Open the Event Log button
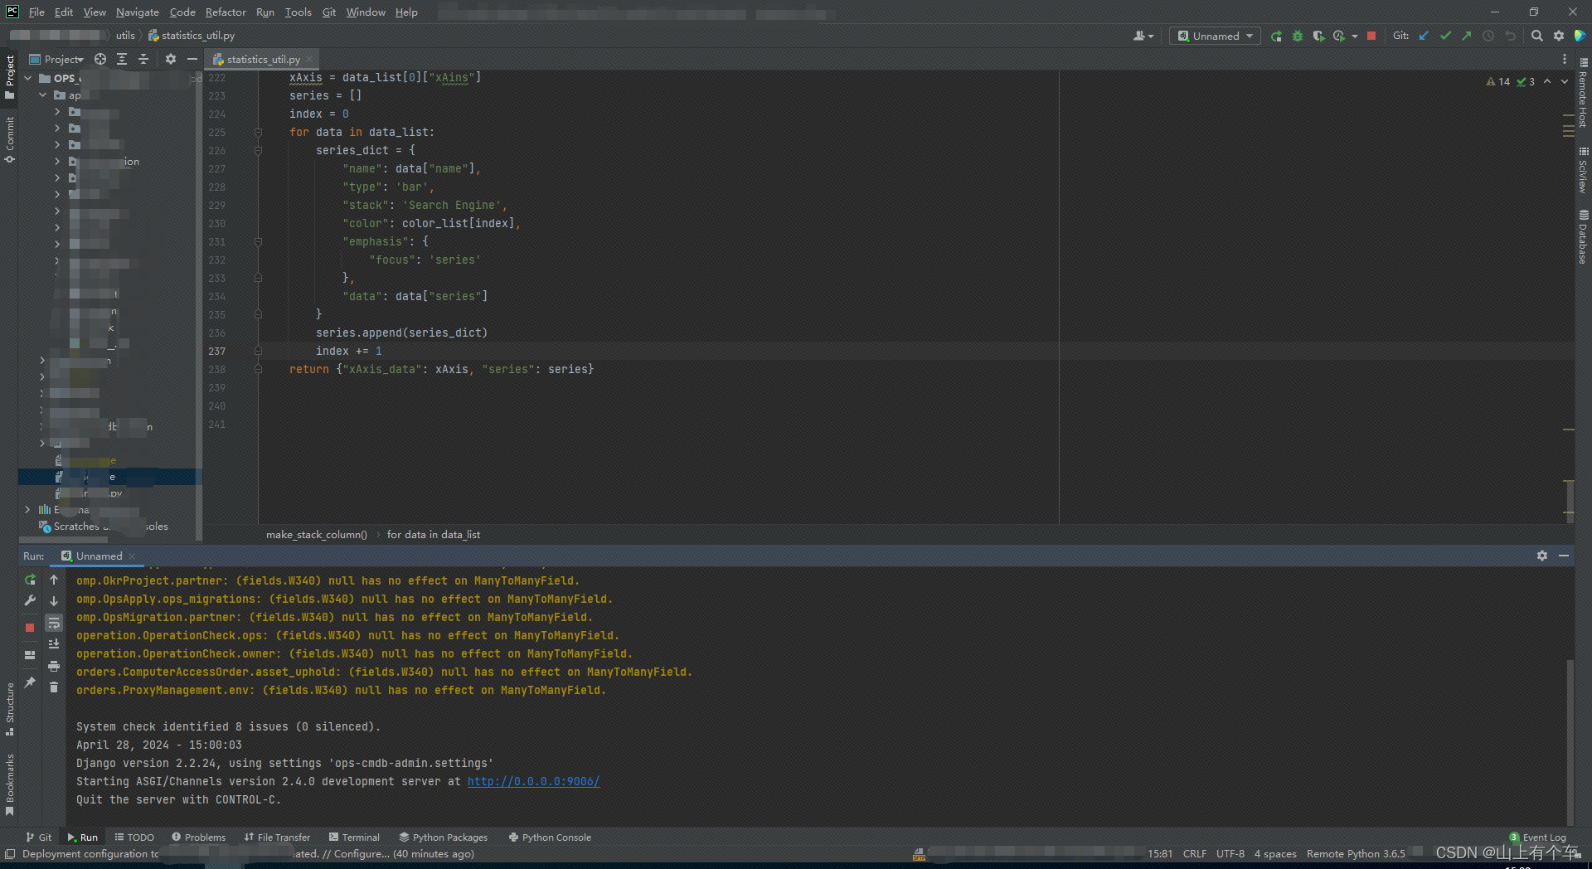 [1538, 837]
